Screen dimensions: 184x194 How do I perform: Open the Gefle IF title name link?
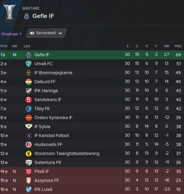pos(43,16)
